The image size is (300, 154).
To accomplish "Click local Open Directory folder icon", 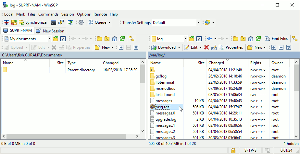I will pyautogui.click(x=56, y=39).
